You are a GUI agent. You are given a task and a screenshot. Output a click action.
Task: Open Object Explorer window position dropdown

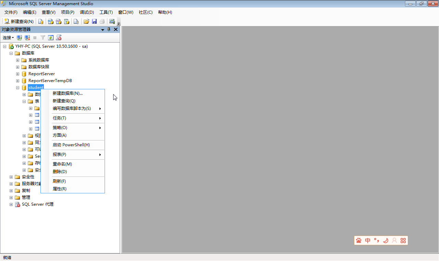tap(103, 30)
